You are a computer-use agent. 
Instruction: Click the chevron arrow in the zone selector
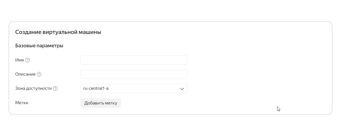[x=182, y=89]
